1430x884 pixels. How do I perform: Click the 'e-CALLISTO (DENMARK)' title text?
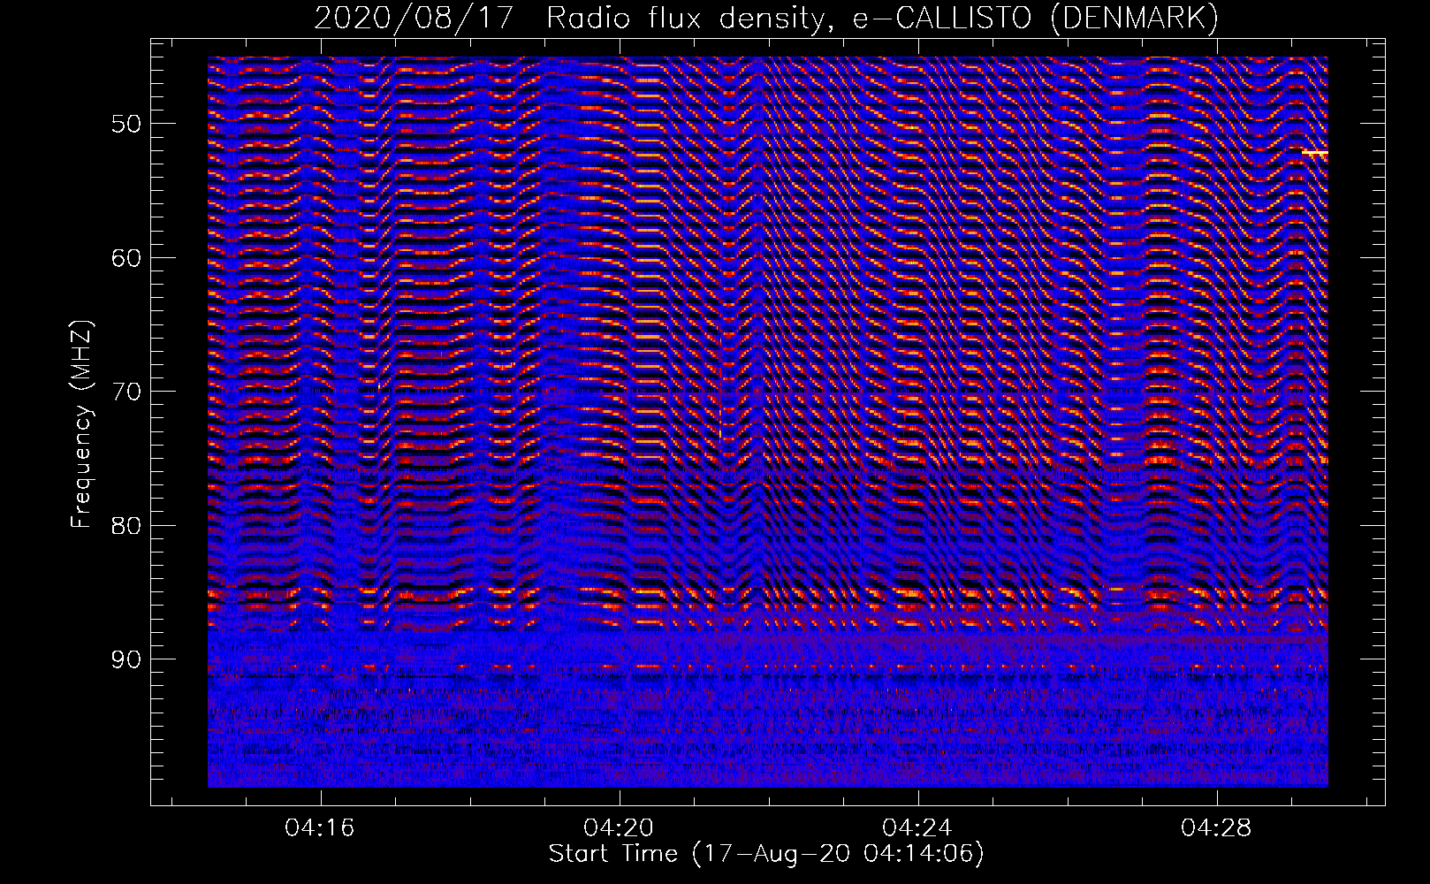coord(1034,19)
